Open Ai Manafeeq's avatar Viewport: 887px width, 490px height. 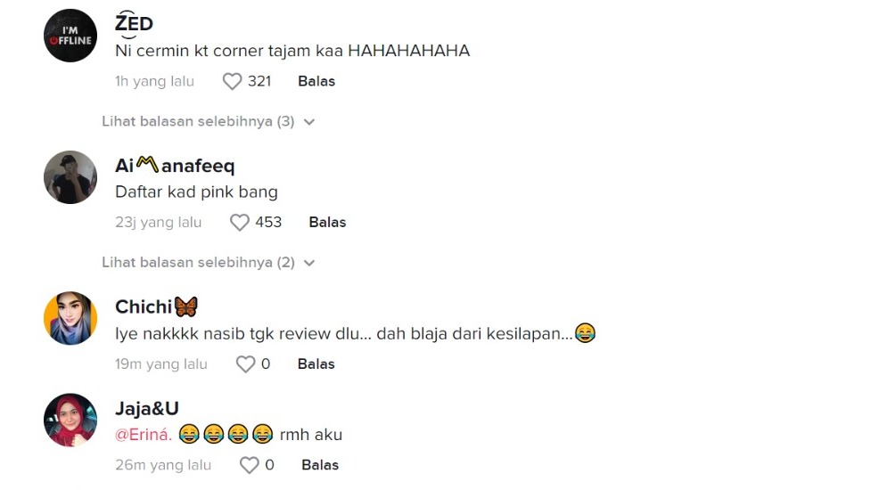tap(70, 177)
